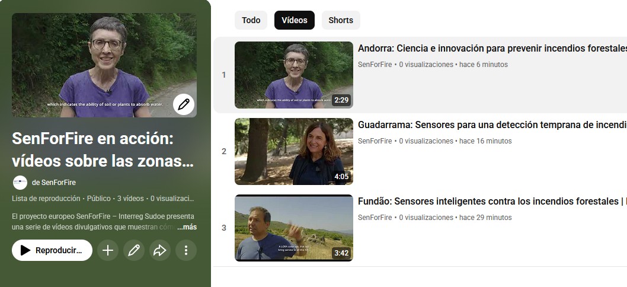Open the three-dot more options menu
This screenshot has width=627, height=287.
[186, 250]
